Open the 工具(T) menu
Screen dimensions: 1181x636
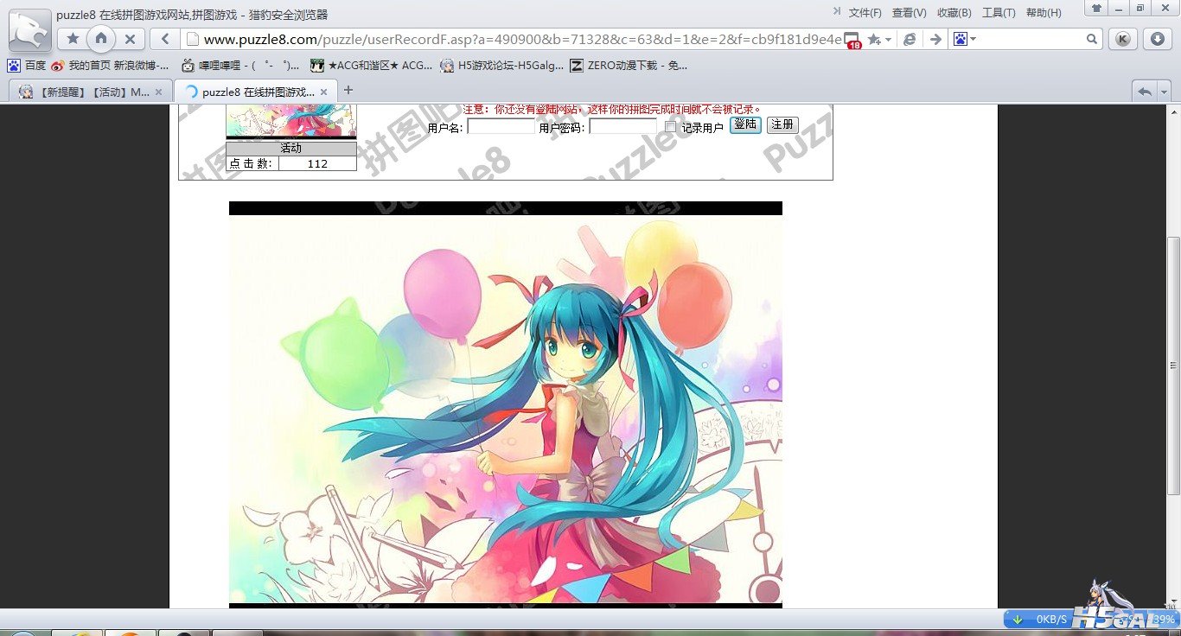coord(998,13)
